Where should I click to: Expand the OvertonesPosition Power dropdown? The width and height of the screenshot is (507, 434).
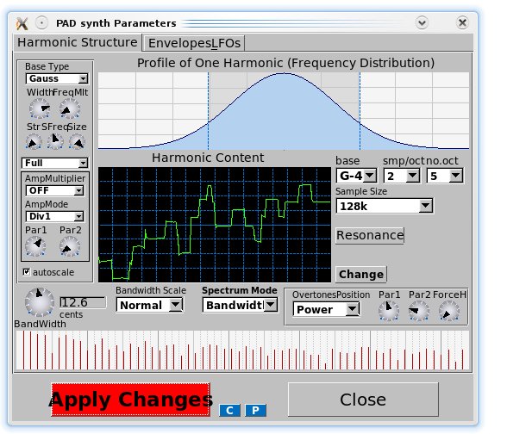tap(326, 309)
